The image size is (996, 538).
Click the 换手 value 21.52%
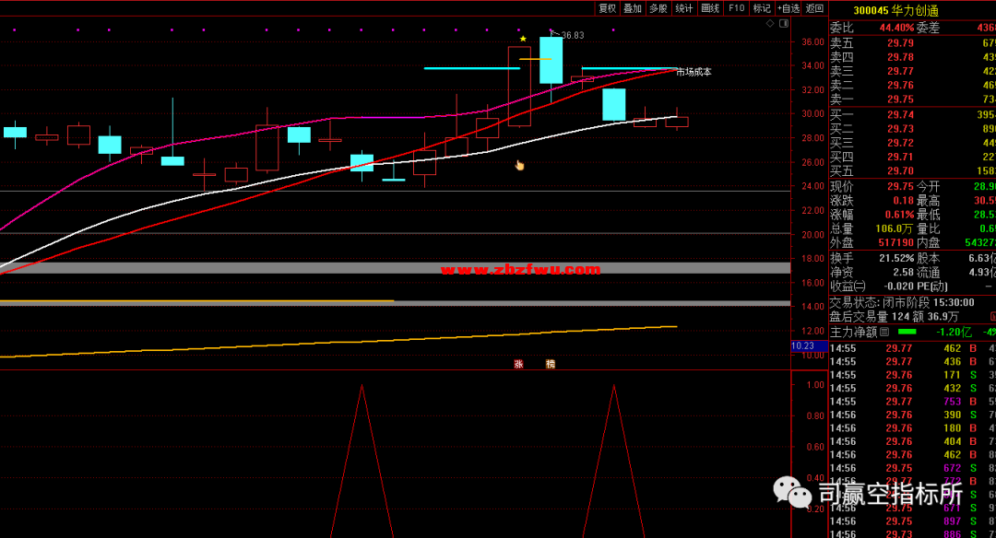click(x=896, y=258)
